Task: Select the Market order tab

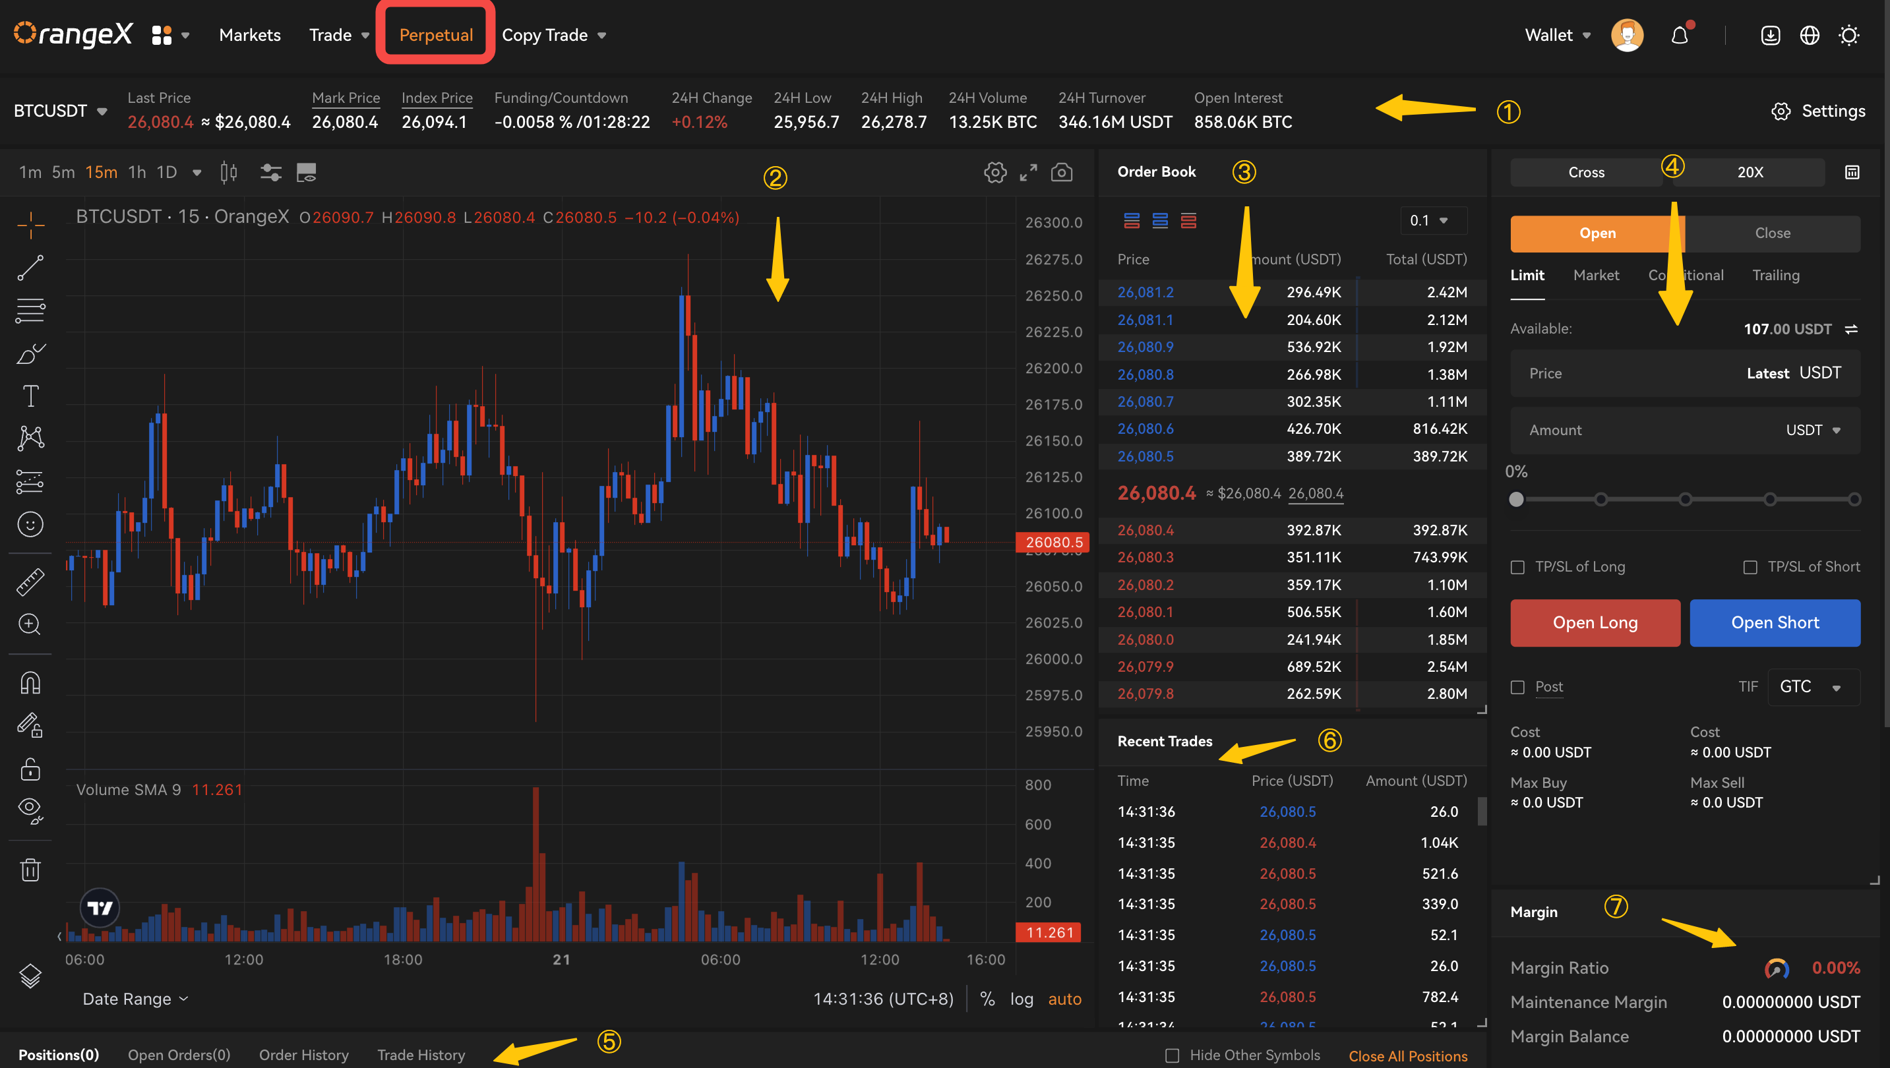Action: (x=1596, y=275)
